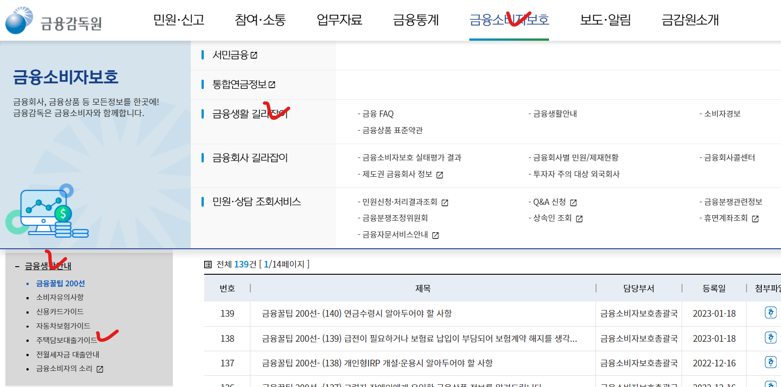Click list icon beside 전체 139건

(x=208, y=264)
